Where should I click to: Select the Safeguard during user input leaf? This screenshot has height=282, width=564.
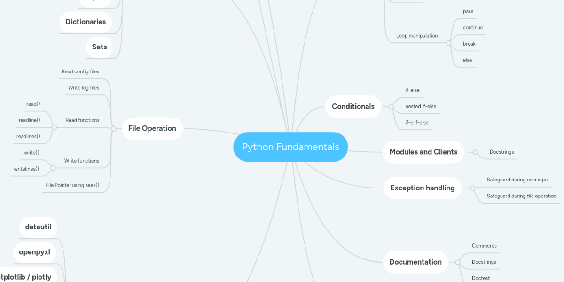[518, 180]
